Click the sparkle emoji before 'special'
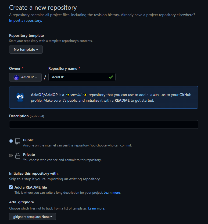The width and height of the screenshot is (208, 224). [x=67, y=95]
